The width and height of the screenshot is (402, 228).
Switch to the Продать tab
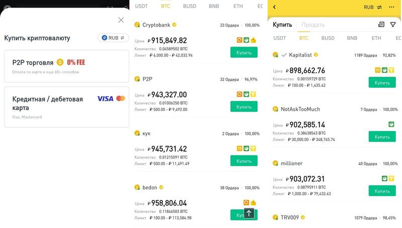pyautogui.click(x=313, y=25)
